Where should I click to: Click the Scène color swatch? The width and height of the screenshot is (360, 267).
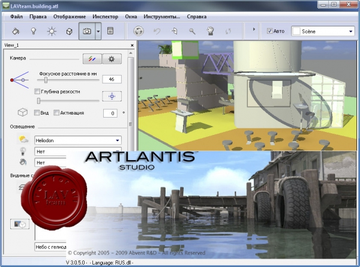pos(296,31)
